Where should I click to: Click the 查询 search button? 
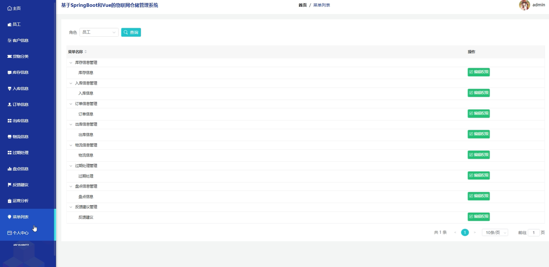pyautogui.click(x=131, y=32)
